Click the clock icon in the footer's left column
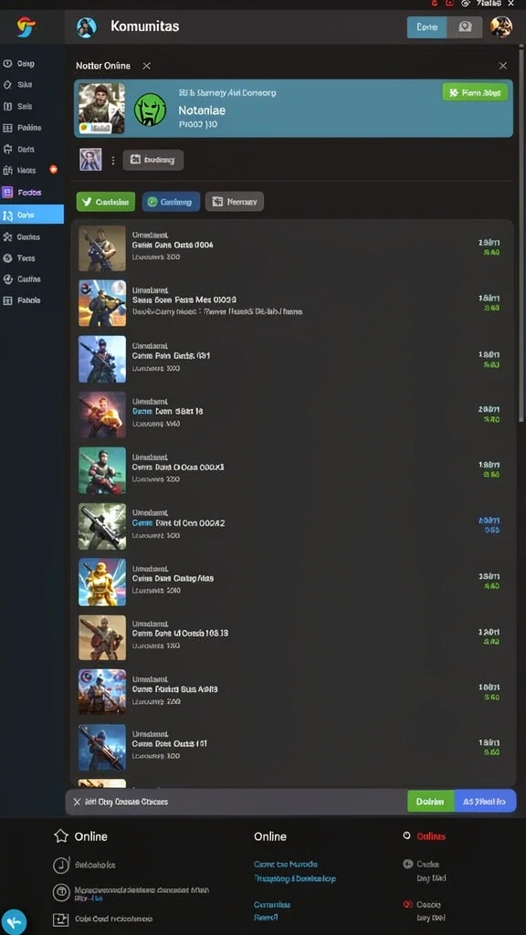The image size is (526, 935). tap(61, 866)
